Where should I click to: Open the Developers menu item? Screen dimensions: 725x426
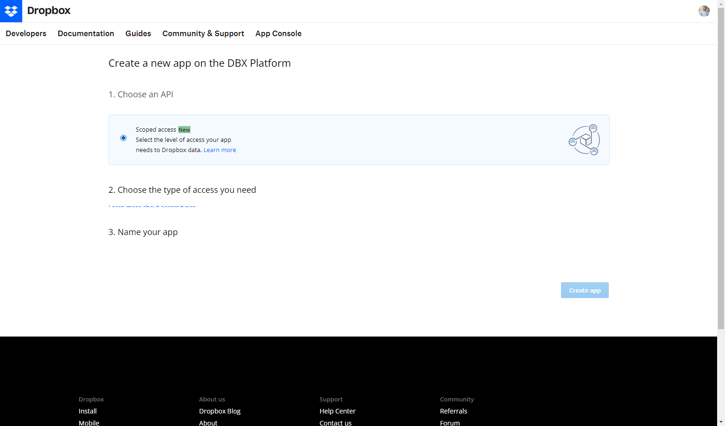tap(26, 33)
